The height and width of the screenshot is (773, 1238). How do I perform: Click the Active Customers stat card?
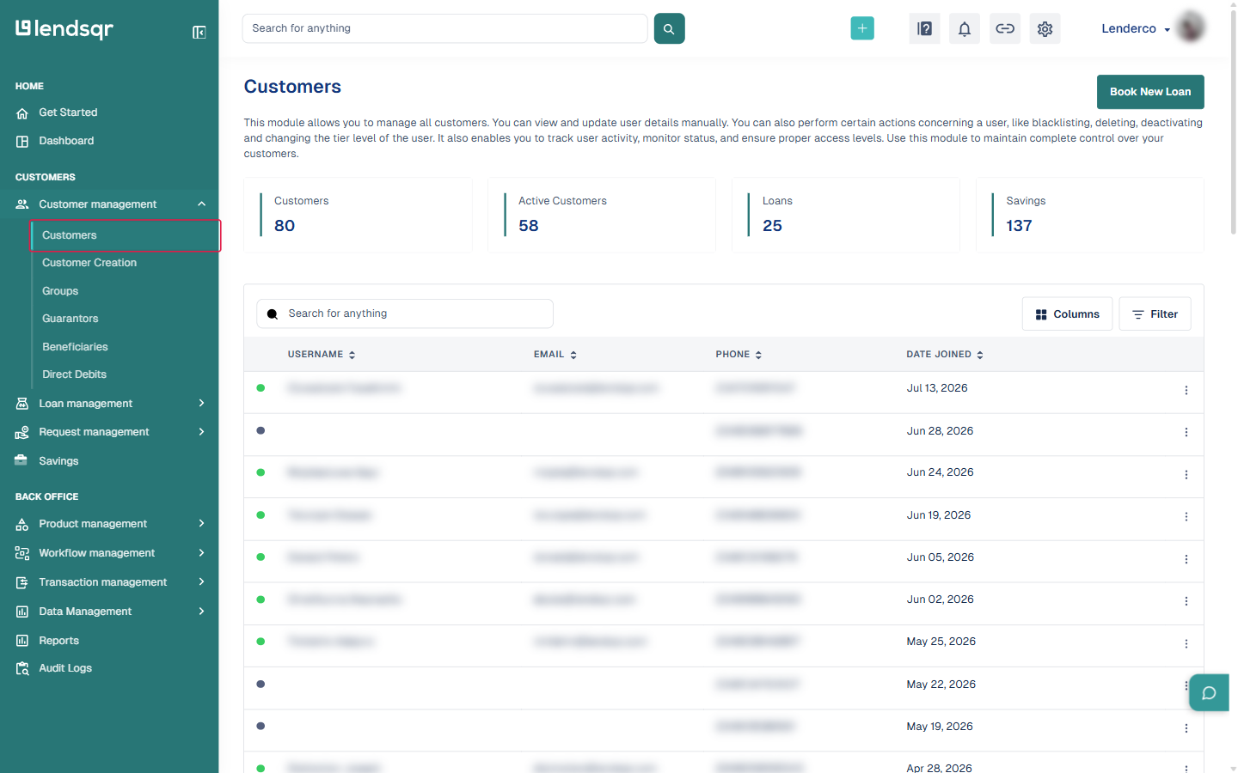602,215
